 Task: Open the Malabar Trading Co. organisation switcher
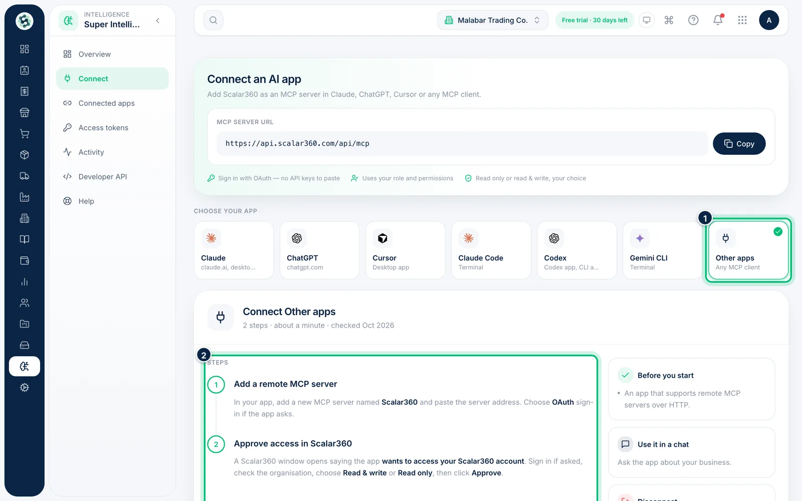point(493,20)
